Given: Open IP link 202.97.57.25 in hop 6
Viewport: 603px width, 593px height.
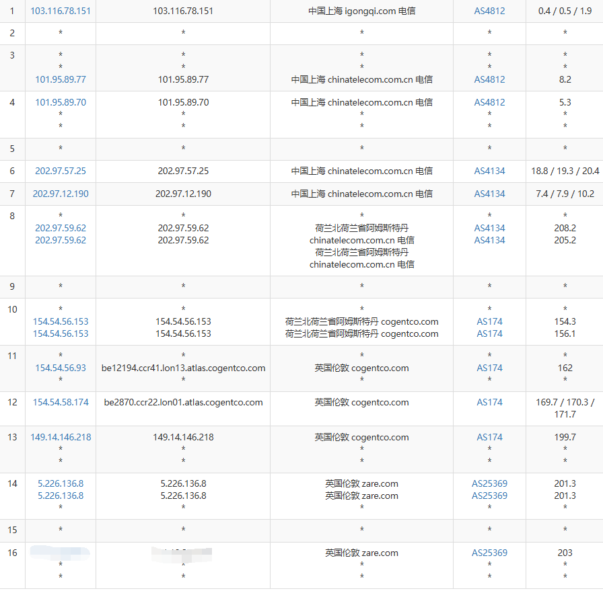Looking at the screenshot, I should pyautogui.click(x=61, y=171).
